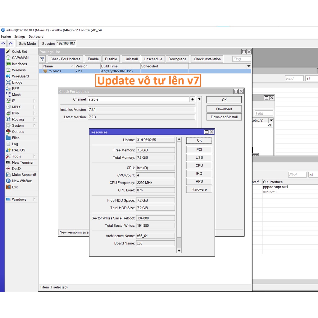Open the Log sidebar icon
This screenshot has height=318, width=318.
pyautogui.click(x=8, y=144)
